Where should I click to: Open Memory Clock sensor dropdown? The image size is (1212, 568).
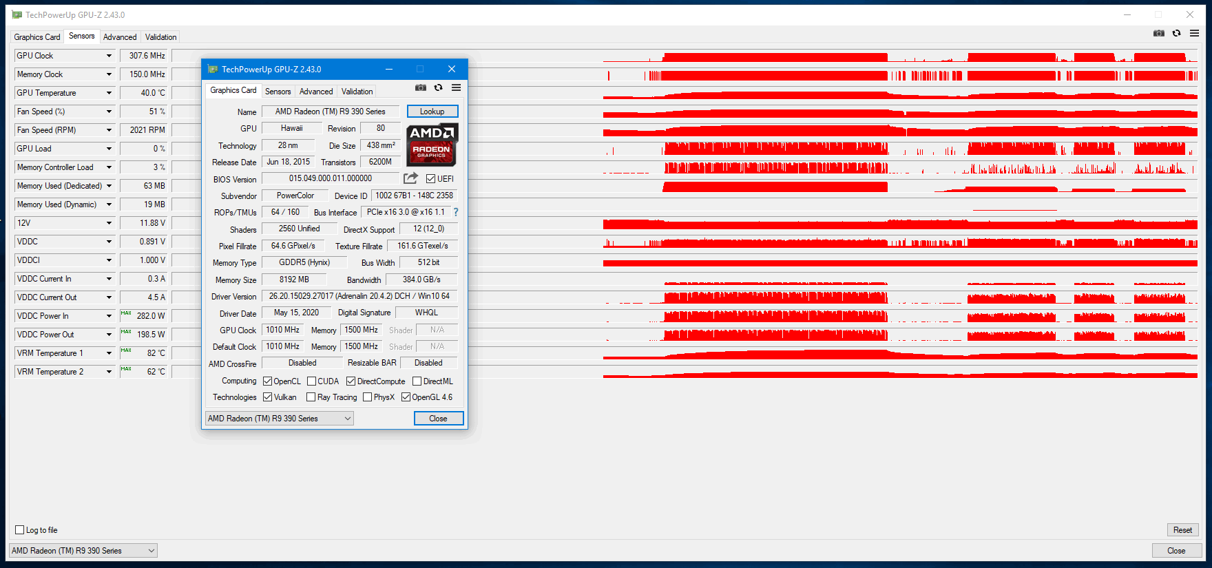click(x=109, y=74)
